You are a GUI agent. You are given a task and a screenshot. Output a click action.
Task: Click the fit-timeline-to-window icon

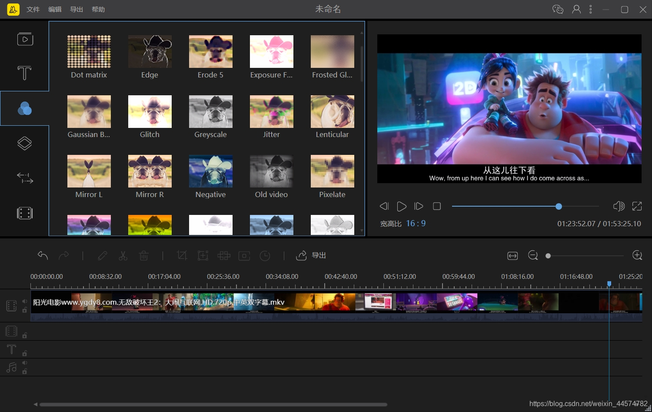tap(512, 256)
